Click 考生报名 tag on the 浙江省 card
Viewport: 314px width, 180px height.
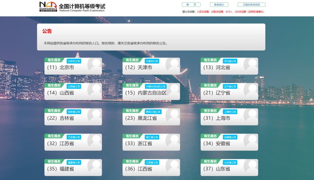(x=132, y=136)
